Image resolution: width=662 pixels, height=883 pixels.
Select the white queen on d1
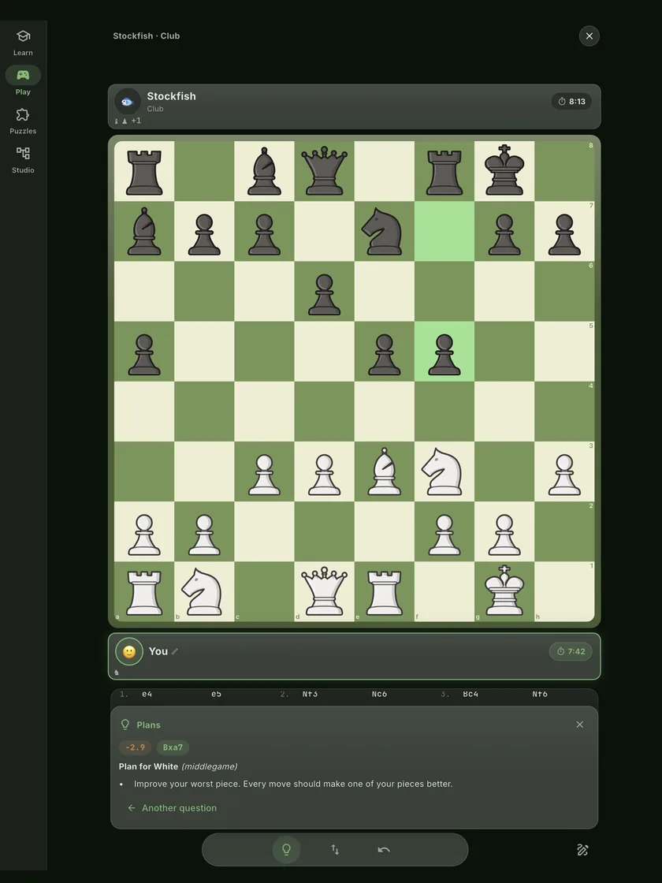coord(324,591)
